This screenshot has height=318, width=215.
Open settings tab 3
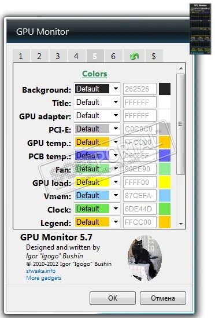(x=58, y=56)
